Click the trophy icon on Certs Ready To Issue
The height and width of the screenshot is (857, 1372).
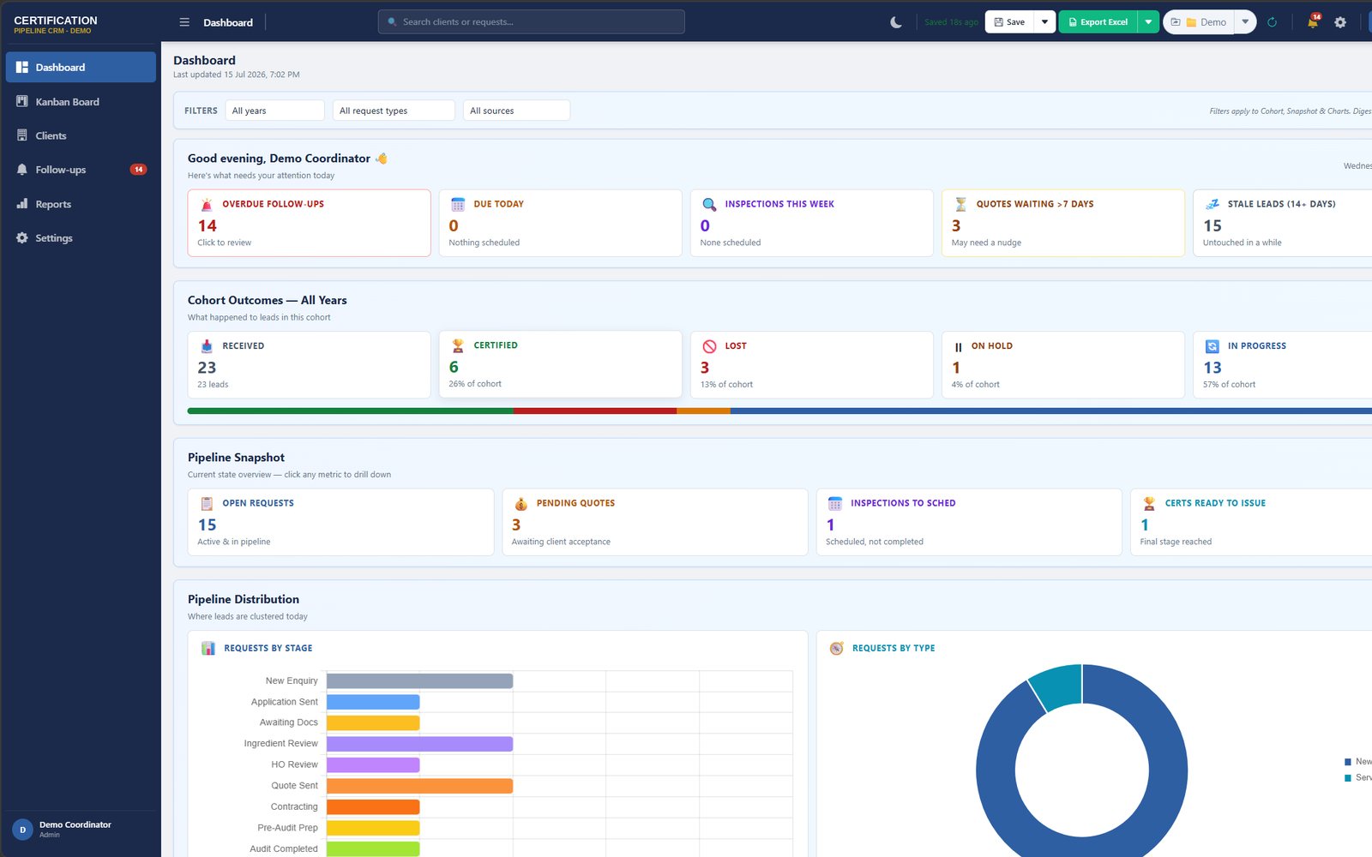[x=1149, y=503]
